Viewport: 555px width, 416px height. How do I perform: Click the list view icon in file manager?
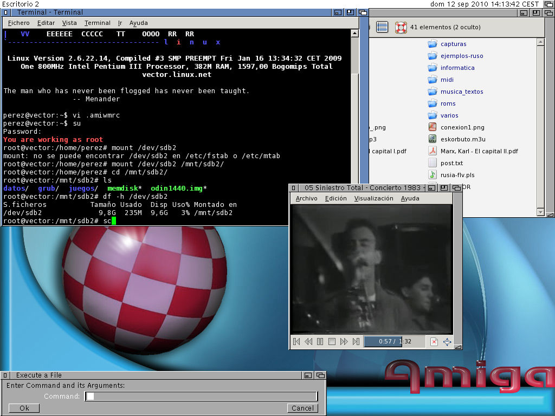(382, 27)
